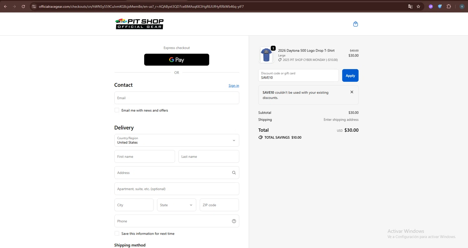Pay with Google Pay express checkout

(x=177, y=60)
